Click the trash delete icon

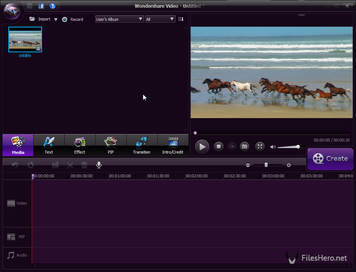tap(84, 165)
